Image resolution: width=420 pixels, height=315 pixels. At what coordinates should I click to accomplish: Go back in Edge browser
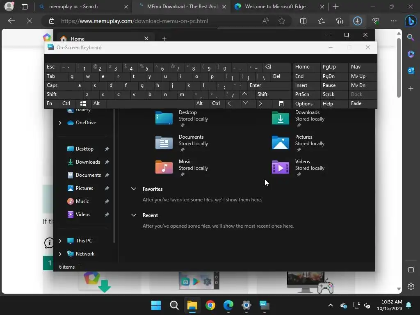pos(11,21)
